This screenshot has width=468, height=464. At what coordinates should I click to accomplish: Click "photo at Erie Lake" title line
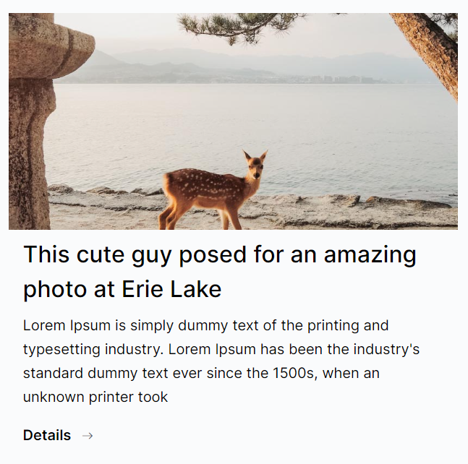point(122,290)
